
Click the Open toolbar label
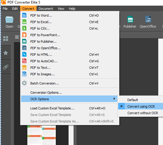(10, 26)
